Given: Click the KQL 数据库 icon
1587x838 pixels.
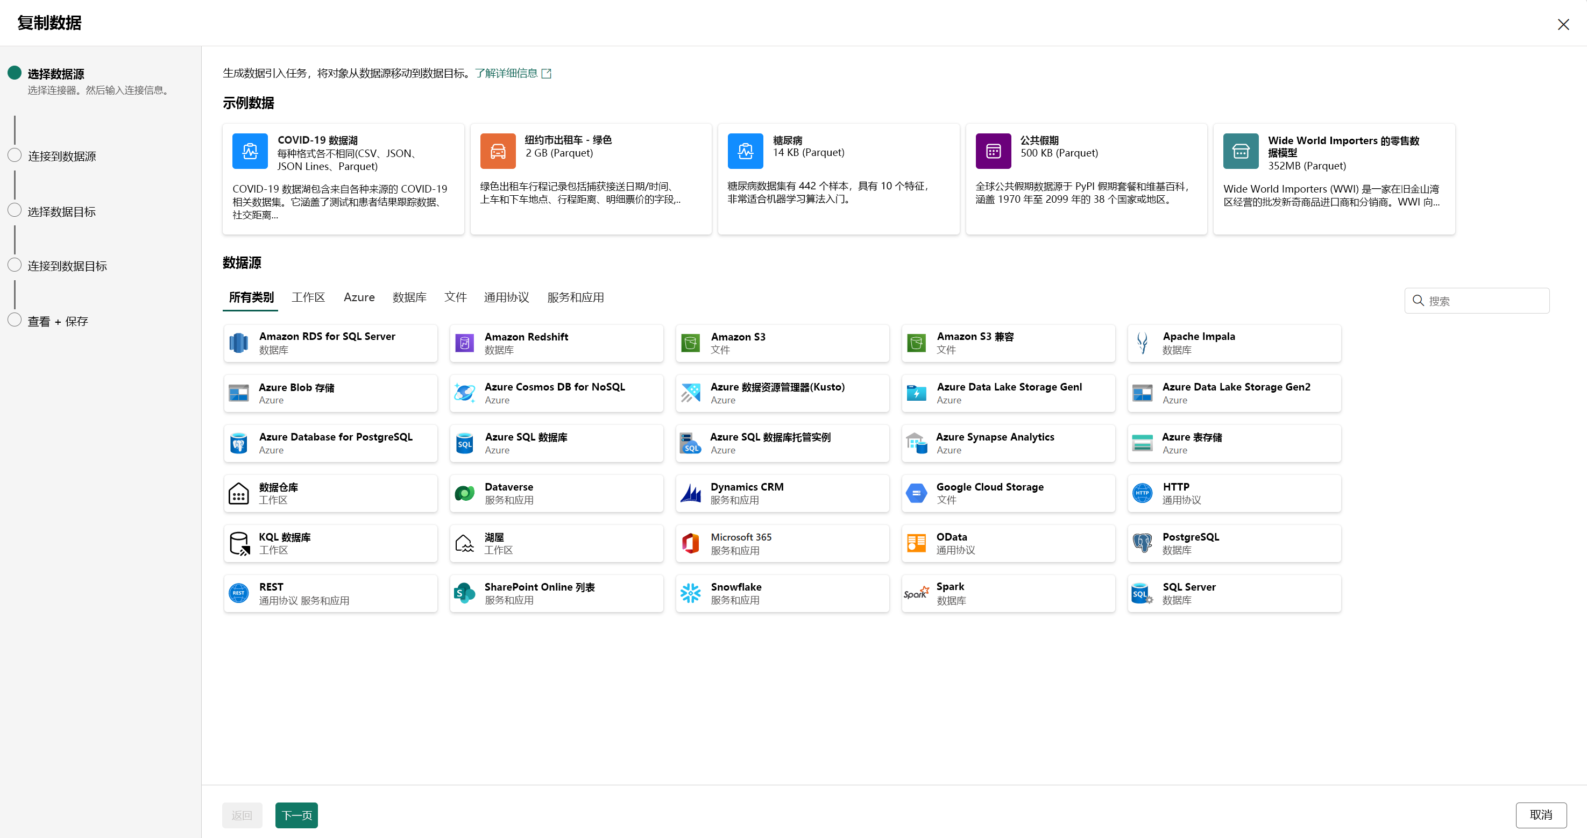Looking at the screenshot, I should point(238,543).
